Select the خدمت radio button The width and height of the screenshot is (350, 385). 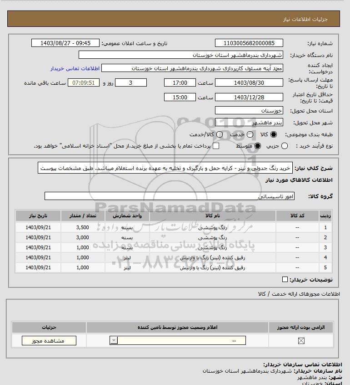(x=250, y=134)
